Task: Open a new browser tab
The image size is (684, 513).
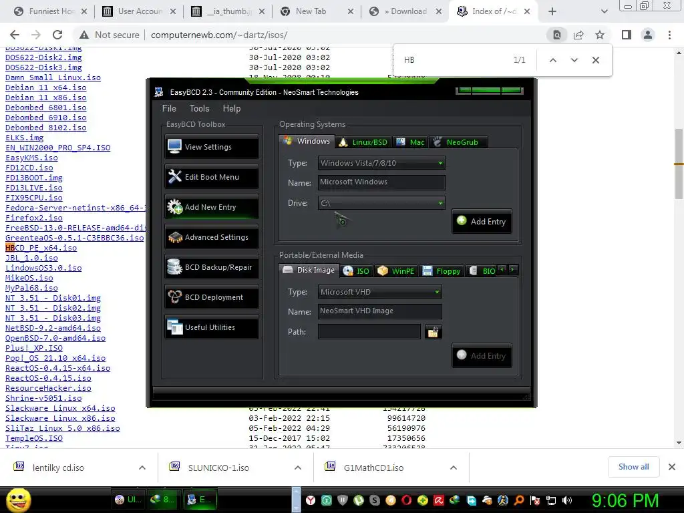Action: [x=552, y=11]
